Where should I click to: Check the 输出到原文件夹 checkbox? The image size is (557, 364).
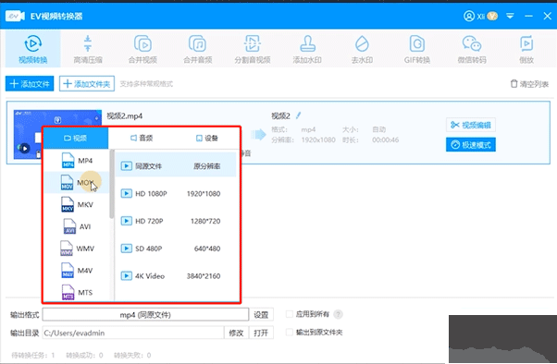pos(290,332)
